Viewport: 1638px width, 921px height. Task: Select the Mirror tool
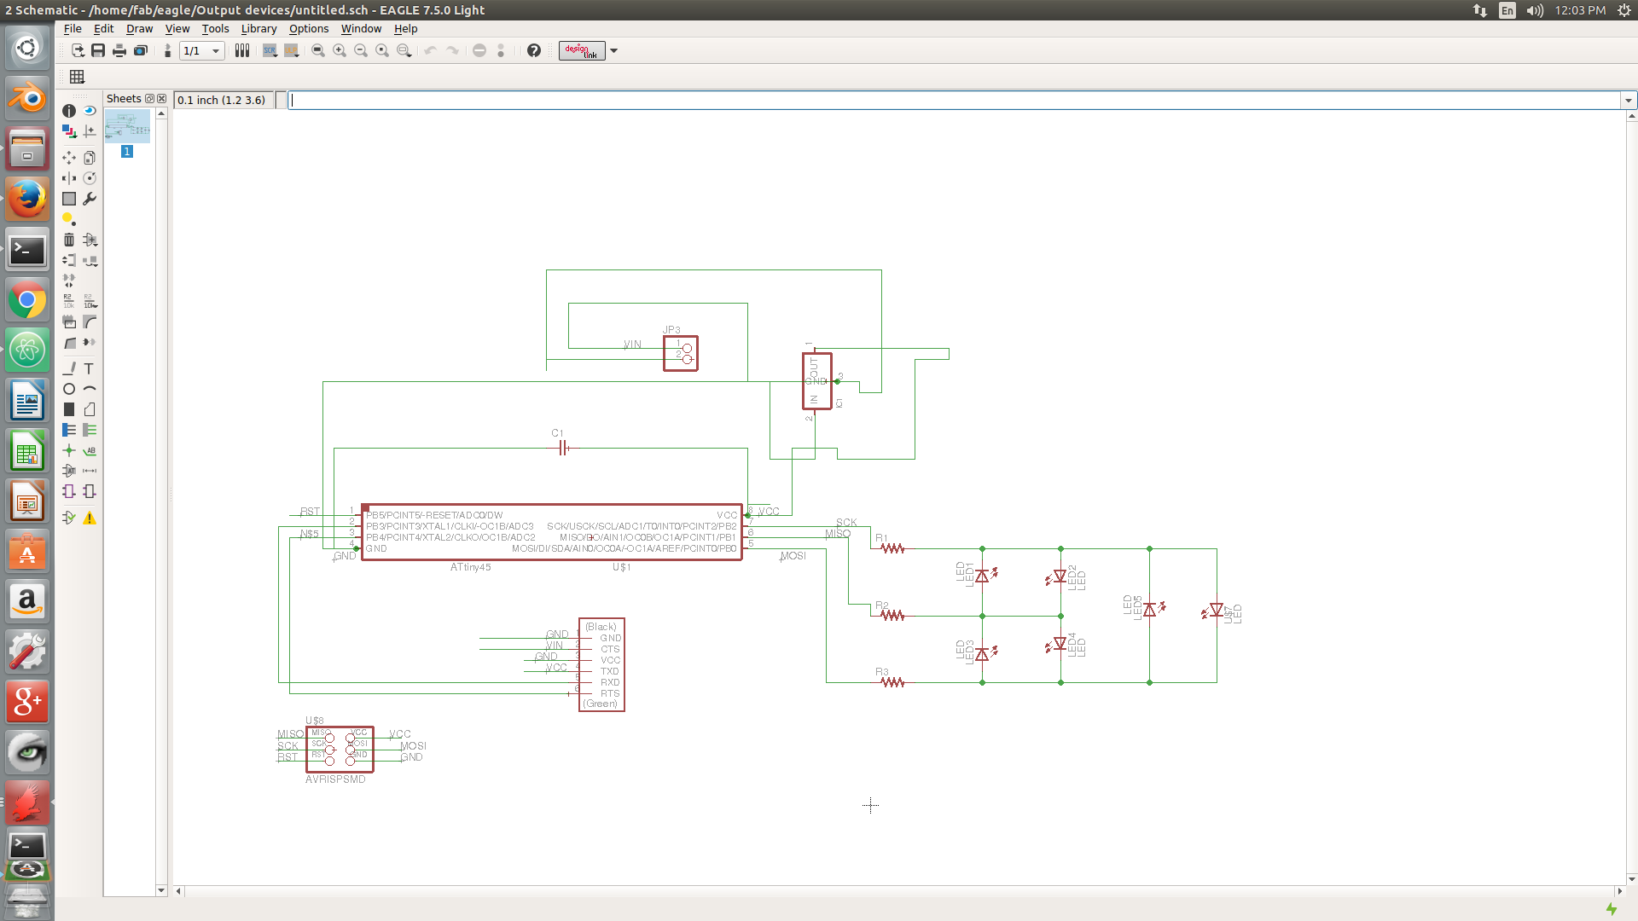pos(69,178)
